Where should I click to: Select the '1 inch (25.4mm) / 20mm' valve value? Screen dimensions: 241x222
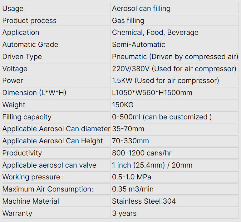click(152, 165)
